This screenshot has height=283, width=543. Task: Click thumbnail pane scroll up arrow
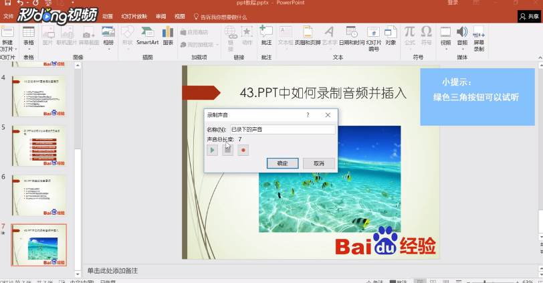point(78,66)
